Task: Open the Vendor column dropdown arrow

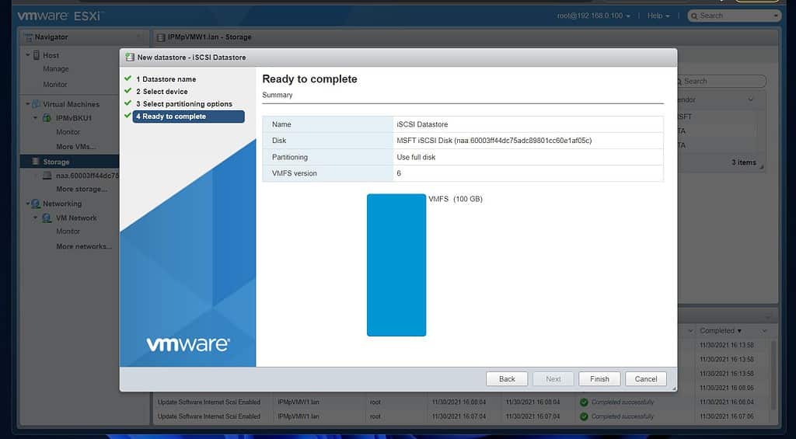Action: [750, 100]
